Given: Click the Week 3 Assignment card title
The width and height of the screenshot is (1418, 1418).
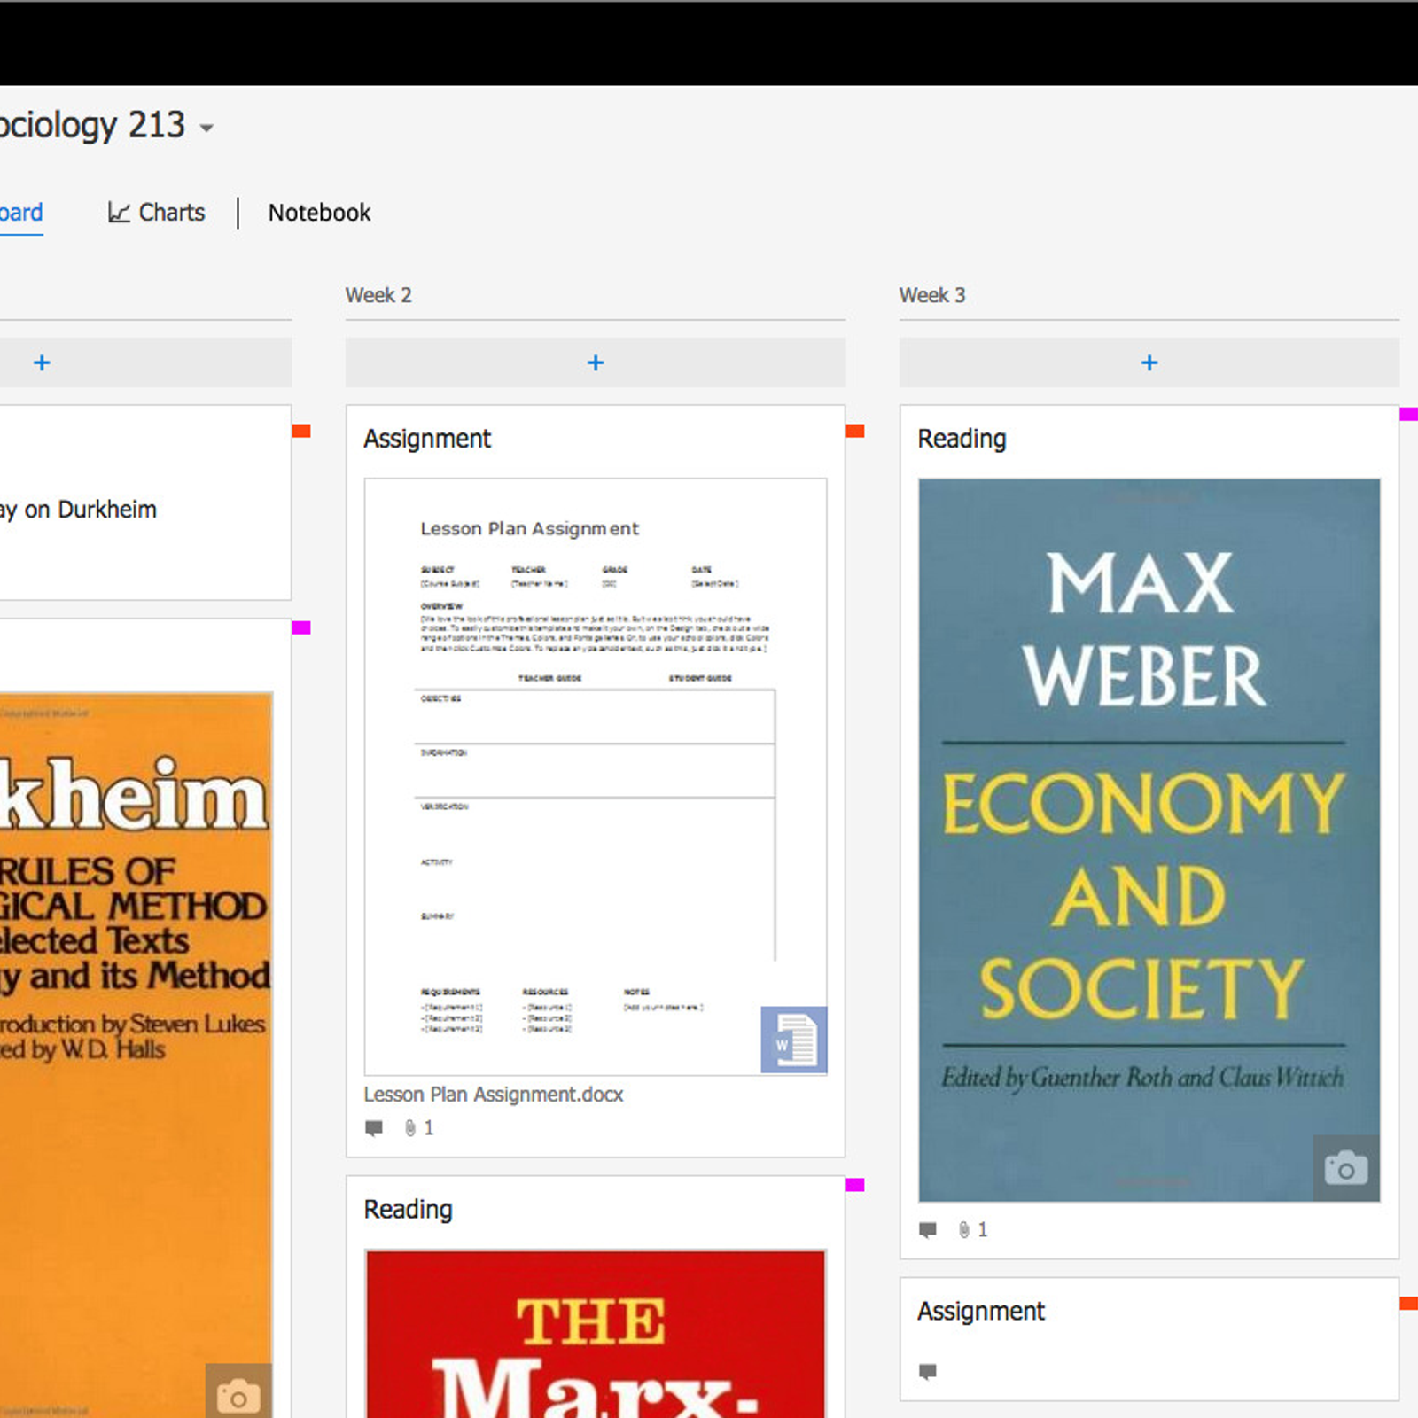Looking at the screenshot, I should pos(981,1311).
